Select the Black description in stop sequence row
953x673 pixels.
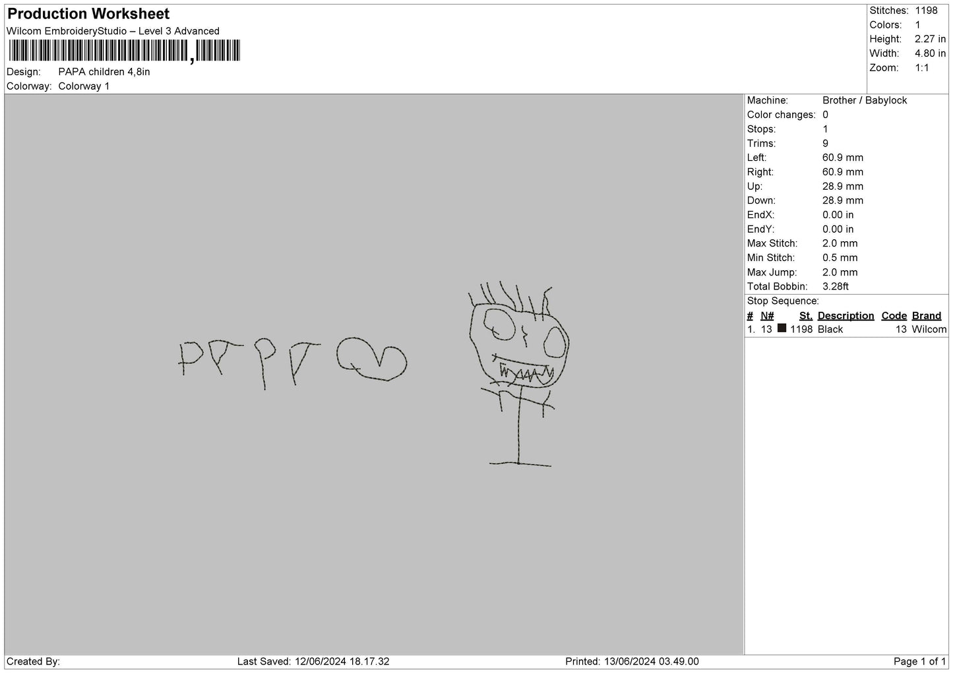(x=830, y=330)
